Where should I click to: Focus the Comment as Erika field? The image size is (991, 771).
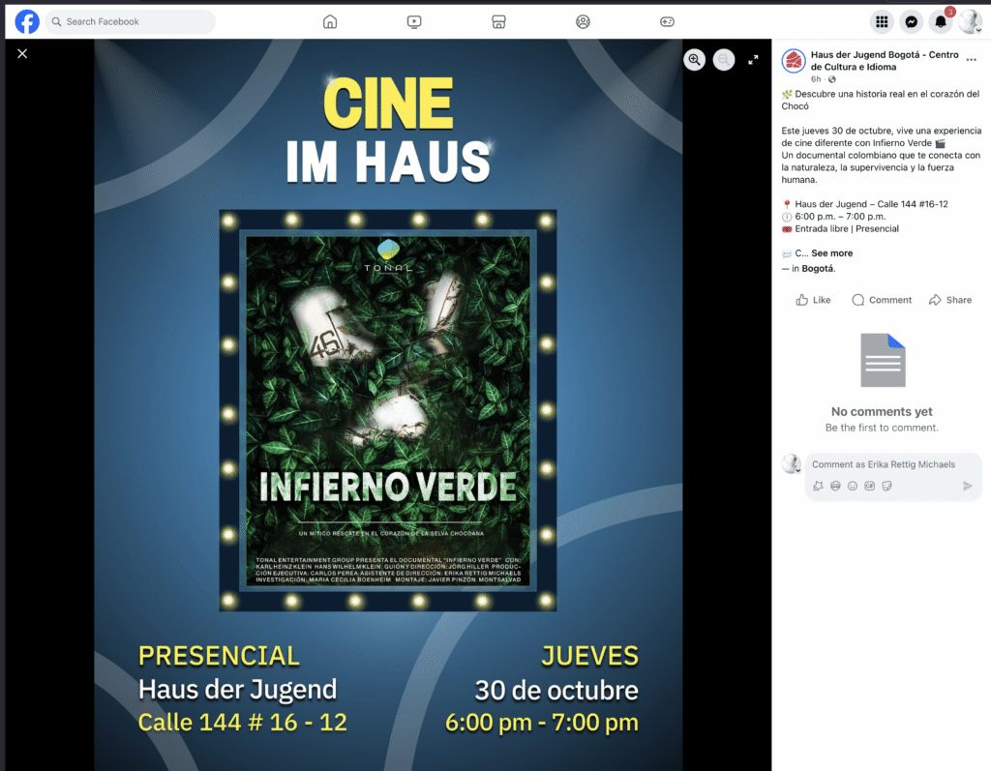tap(884, 464)
